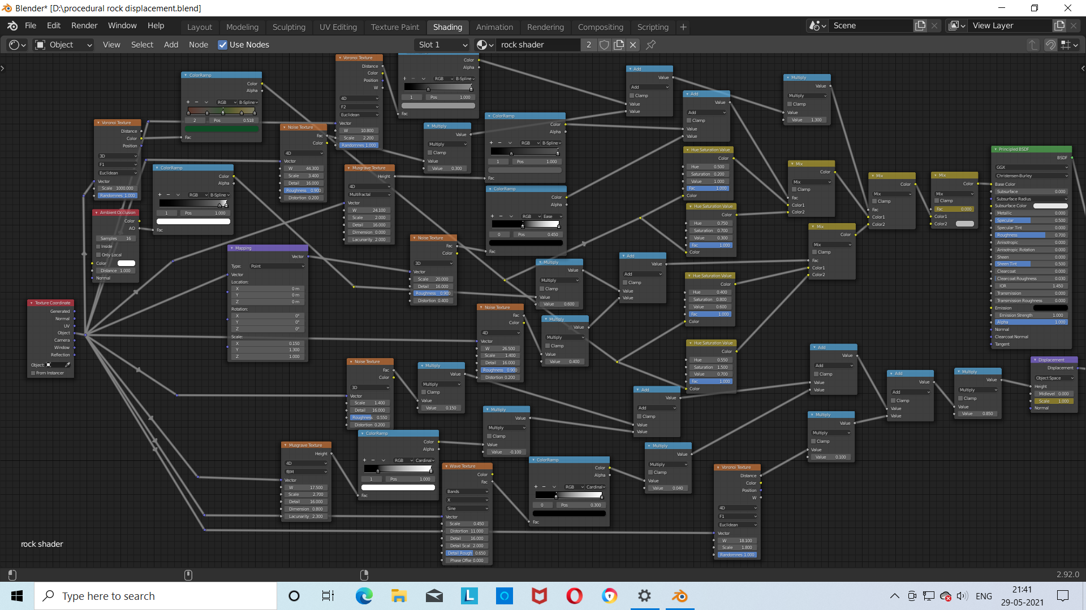Enable Clamp on the Multiply 0.040 node
Screen dimensions: 1086x610
pyautogui.click(x=651, y=472)
